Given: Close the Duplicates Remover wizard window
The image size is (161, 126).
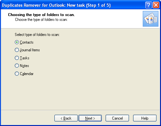Looking at the screenshot, I should pos(156,5).
